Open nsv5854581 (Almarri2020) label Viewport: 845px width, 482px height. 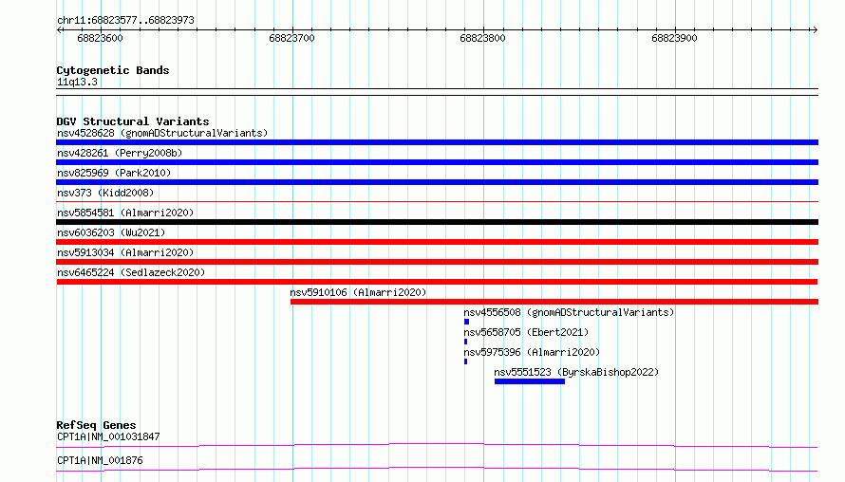[125, 213]
